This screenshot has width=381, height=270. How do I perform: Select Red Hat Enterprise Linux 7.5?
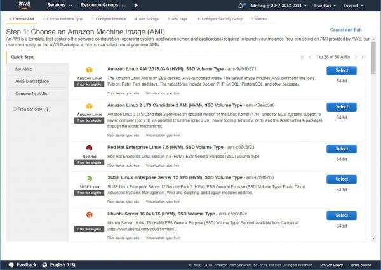pos(342,149)
